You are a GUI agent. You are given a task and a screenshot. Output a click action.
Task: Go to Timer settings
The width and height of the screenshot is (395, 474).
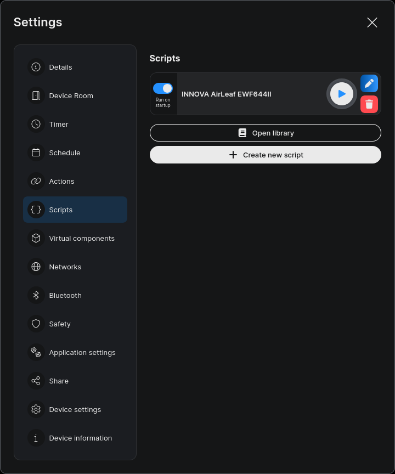(x=75, y=124)
